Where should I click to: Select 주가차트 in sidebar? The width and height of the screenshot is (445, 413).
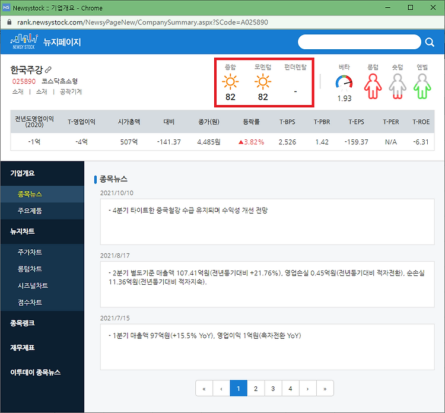(42, 252)
